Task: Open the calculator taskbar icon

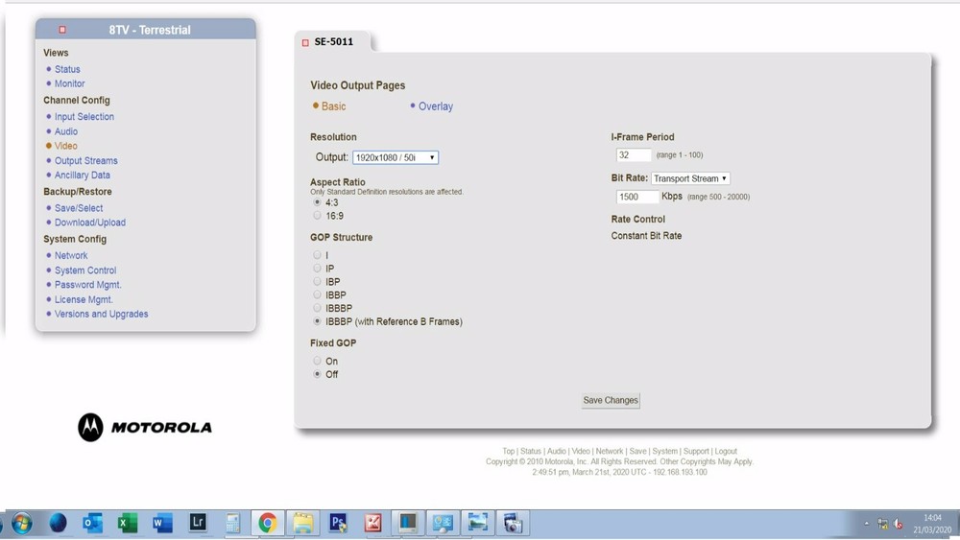Action: 232,523
